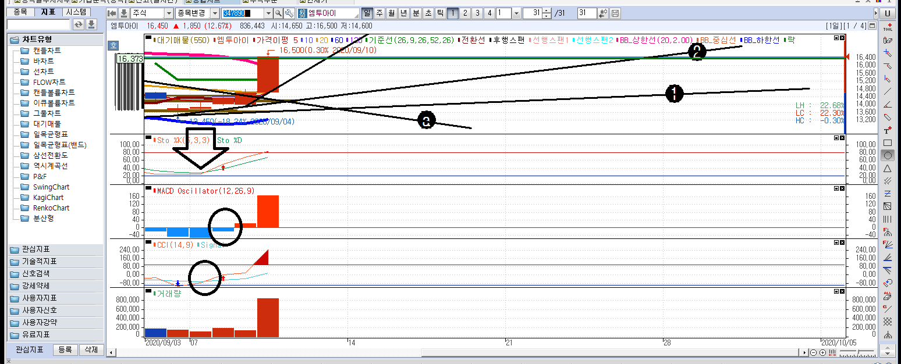Go to first data arrow icon
This screenshot has width=901, height=364.
coord(112,13)
